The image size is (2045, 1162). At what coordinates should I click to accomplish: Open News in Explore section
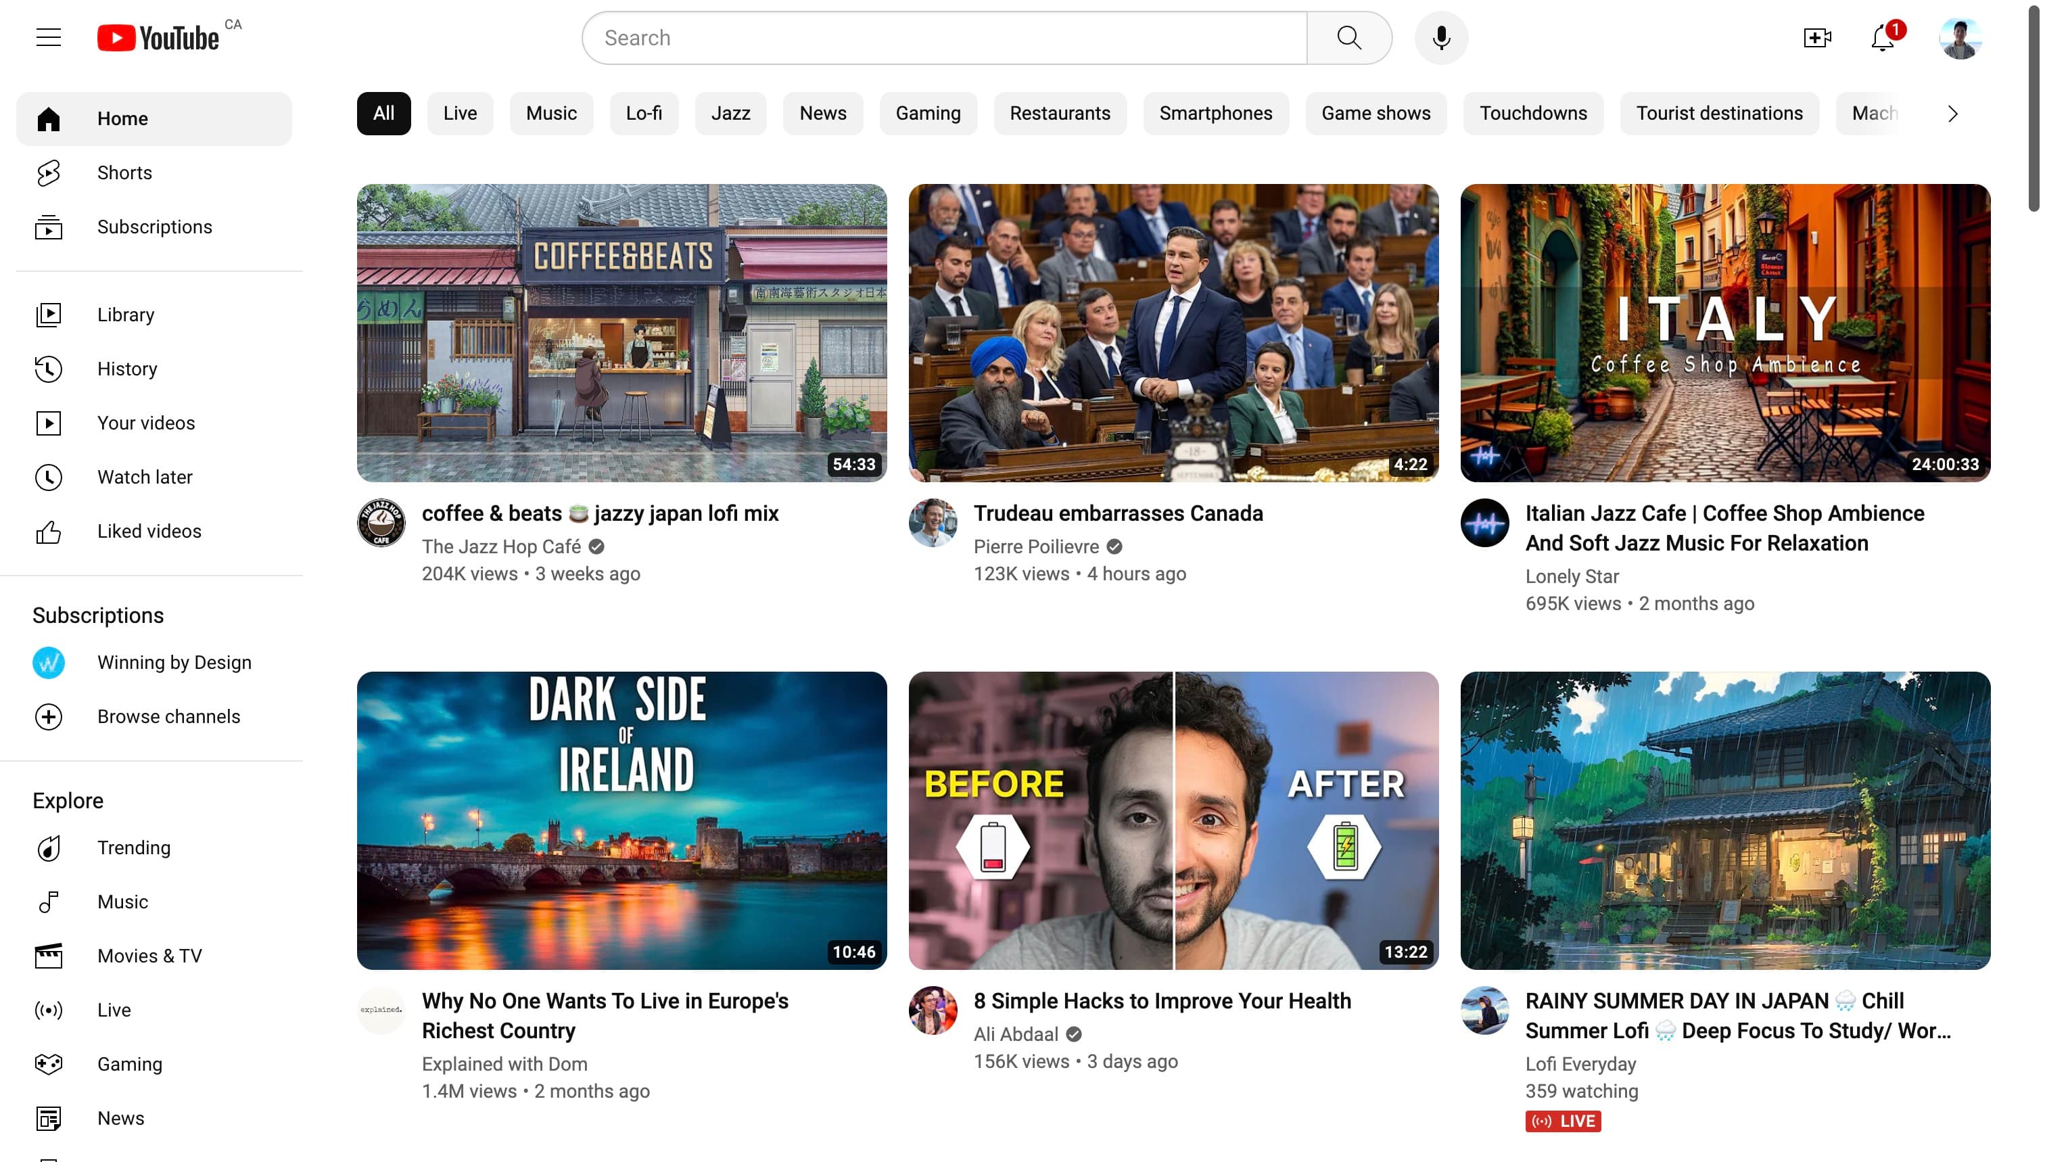tap(154, 1119)
